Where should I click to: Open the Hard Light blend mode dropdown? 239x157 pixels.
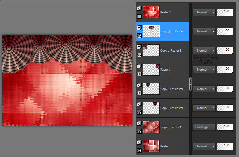coord(204,127)
